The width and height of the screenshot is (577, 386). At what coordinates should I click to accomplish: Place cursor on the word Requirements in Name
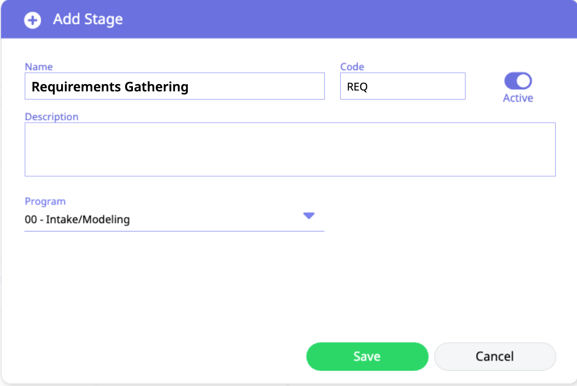pos(76,87)
